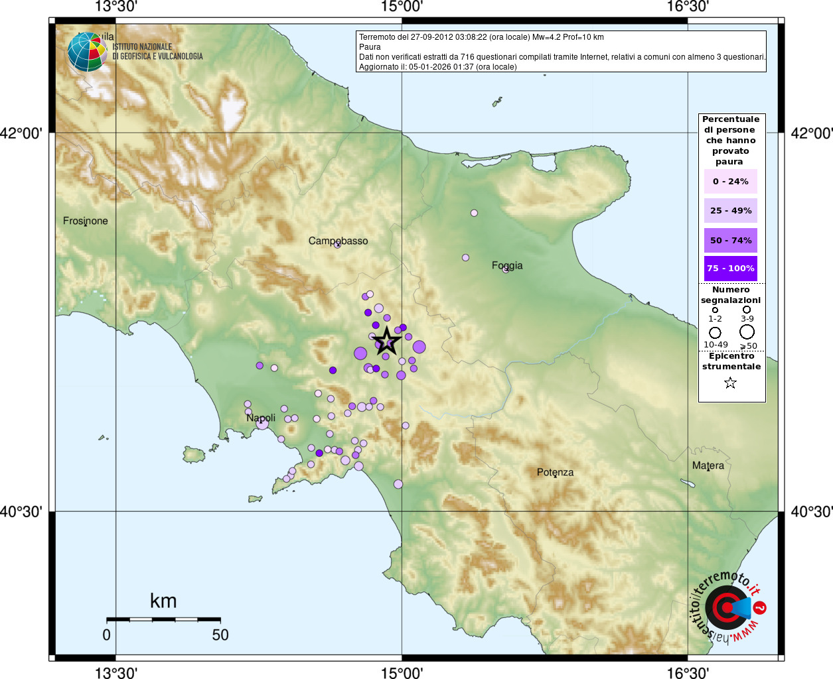Click the 3-9 reports circle symbol in legend
Viewport: 833px width, 679px height.
click(747, 310)
